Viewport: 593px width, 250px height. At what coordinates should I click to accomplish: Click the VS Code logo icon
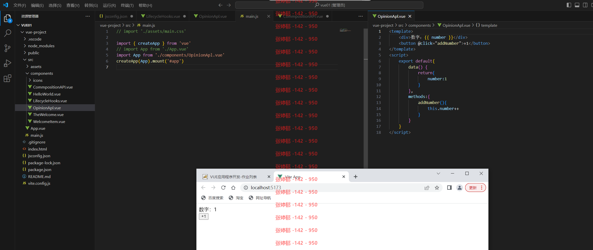[6, 5]
